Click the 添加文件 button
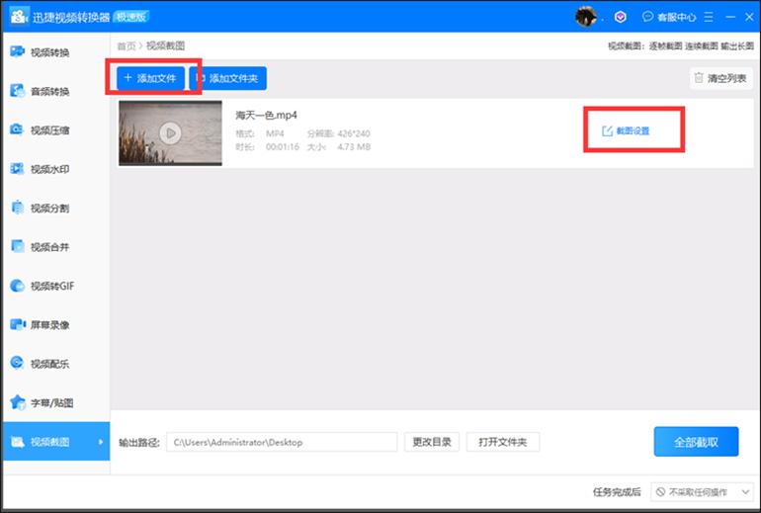 (151, 77)
